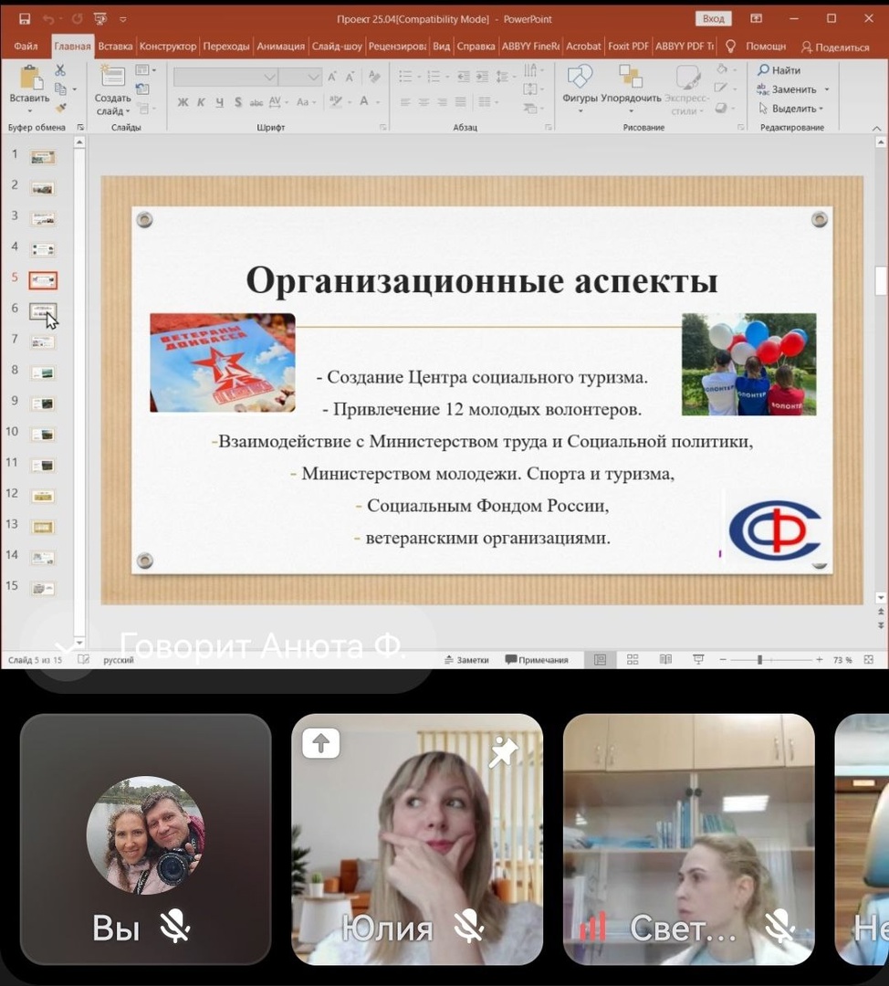Select slide 6 thumbnail
This screenshot has height=986, width=889.
(x=43, y=311)
